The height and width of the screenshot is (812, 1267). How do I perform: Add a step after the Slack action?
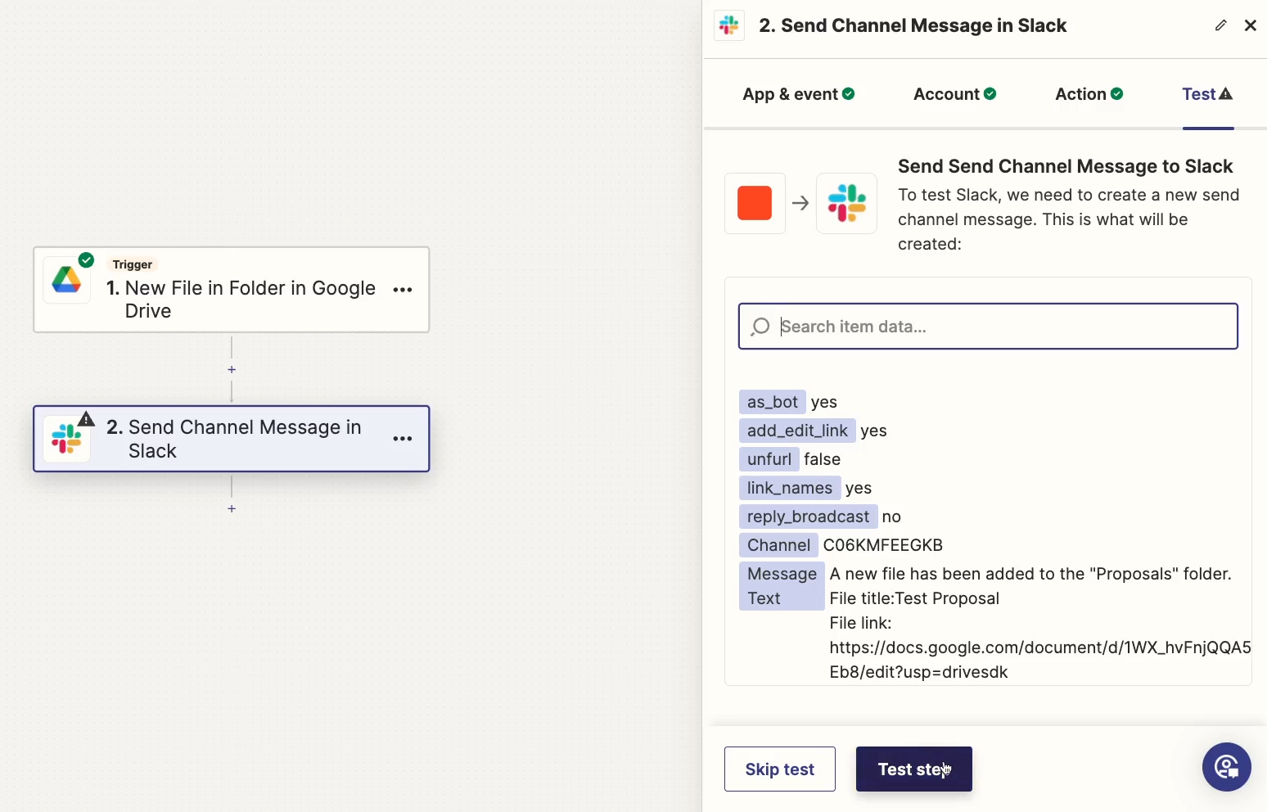(232, 509)
